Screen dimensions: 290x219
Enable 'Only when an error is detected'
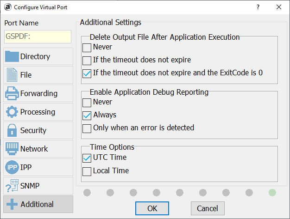87,128
